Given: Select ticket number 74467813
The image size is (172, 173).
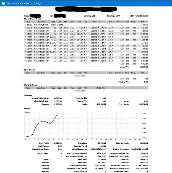Looking at the screenshot, I should click(x=28, y=40).
